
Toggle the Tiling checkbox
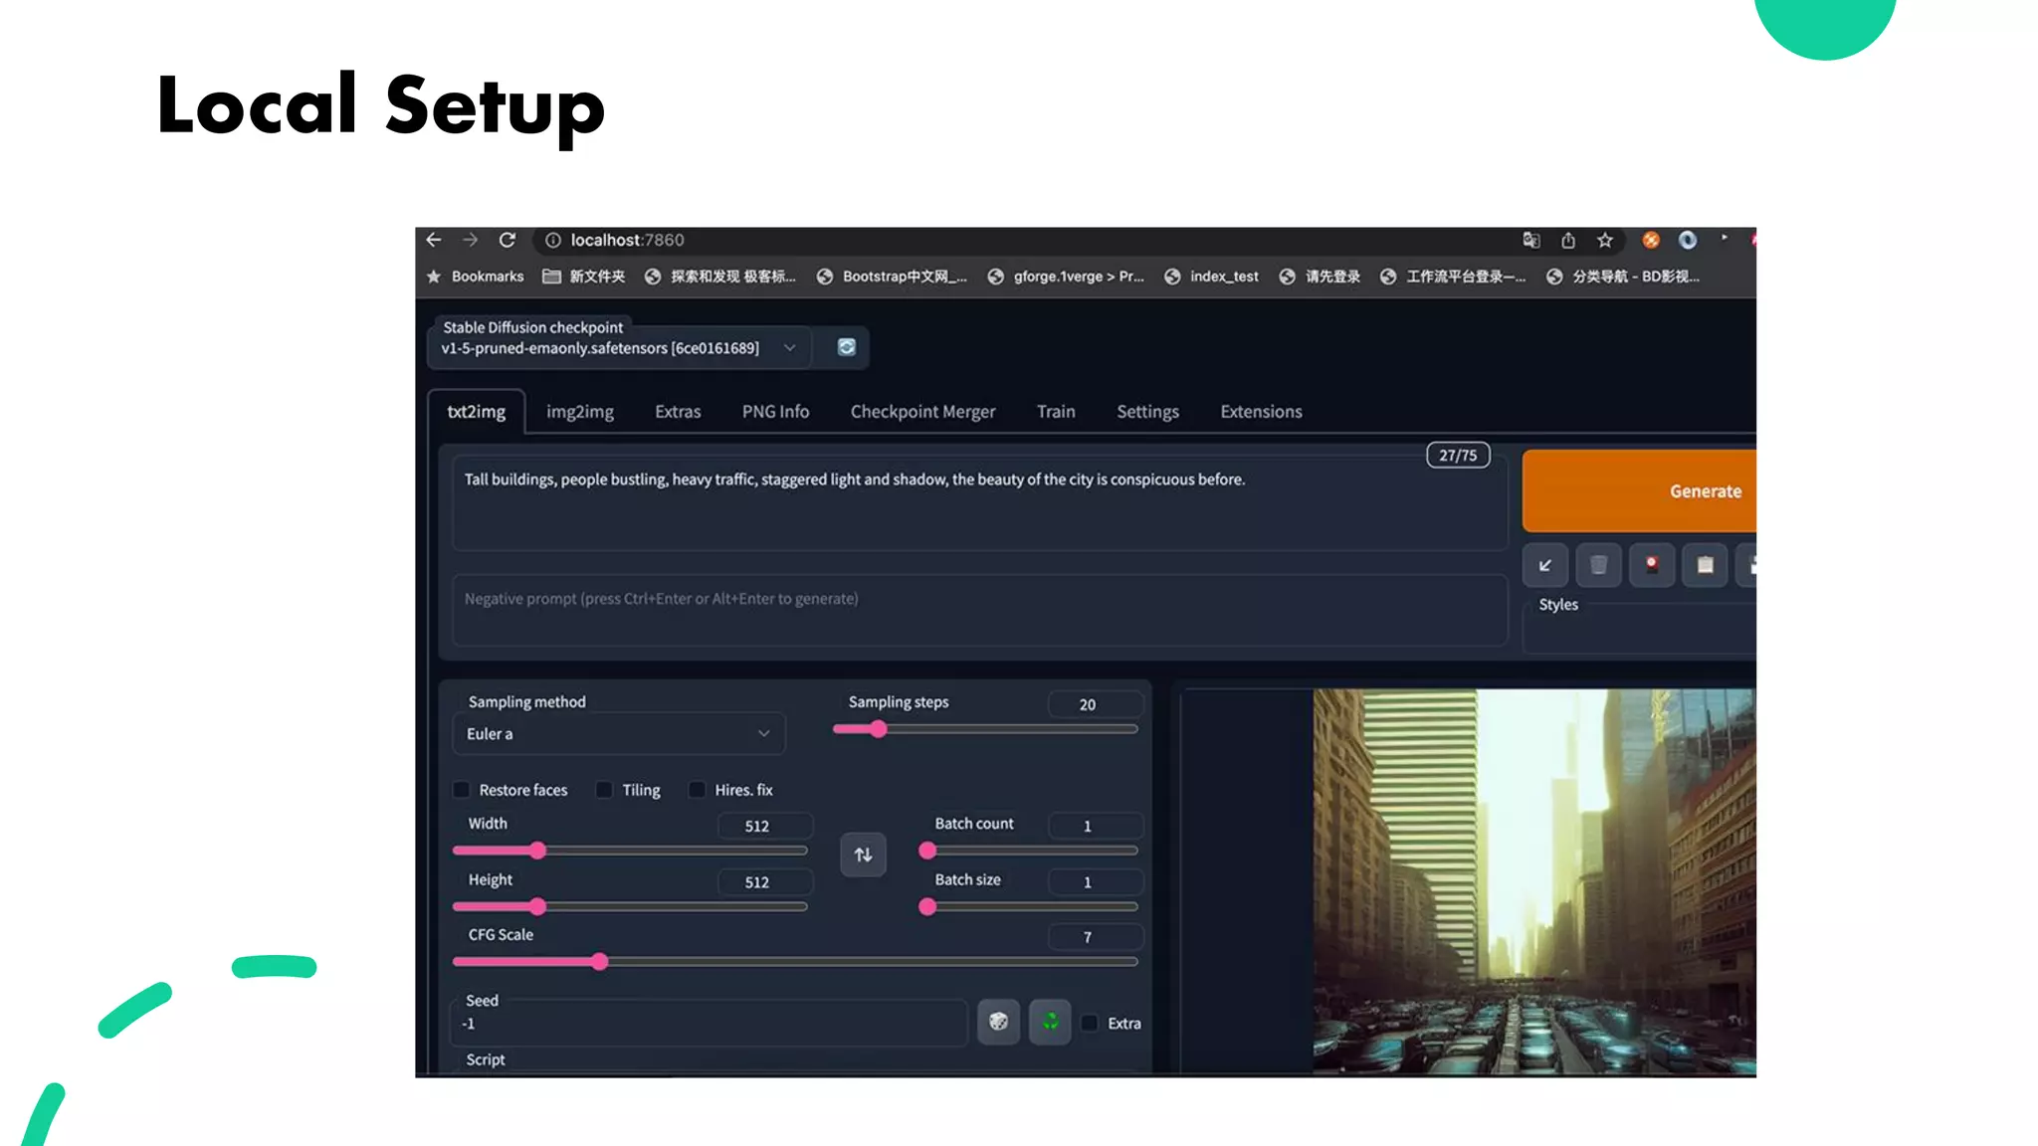coord(604,790)
